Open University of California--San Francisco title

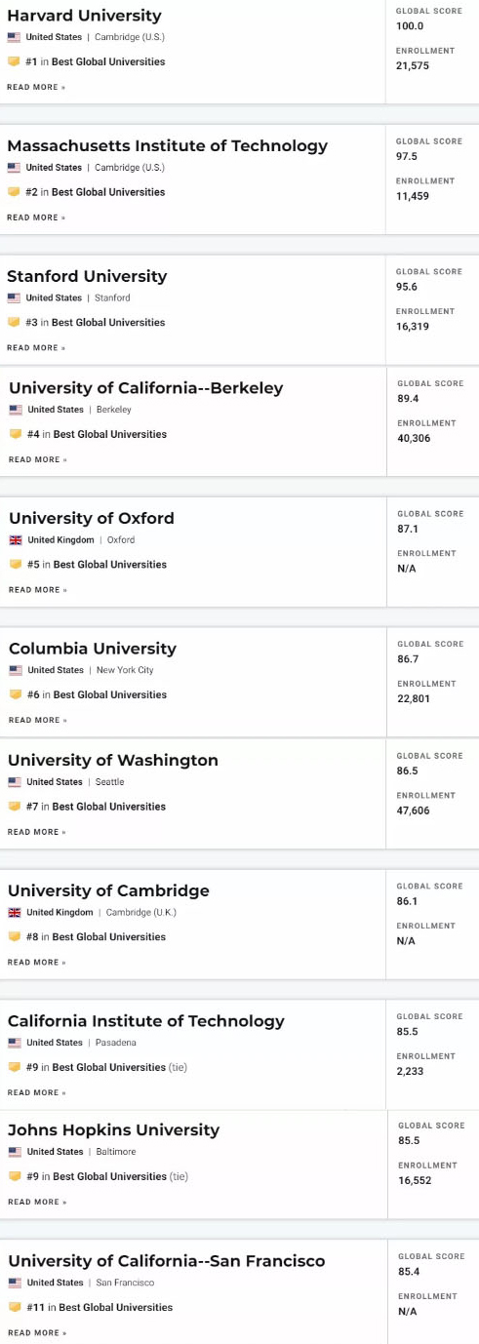(167, 1261)
